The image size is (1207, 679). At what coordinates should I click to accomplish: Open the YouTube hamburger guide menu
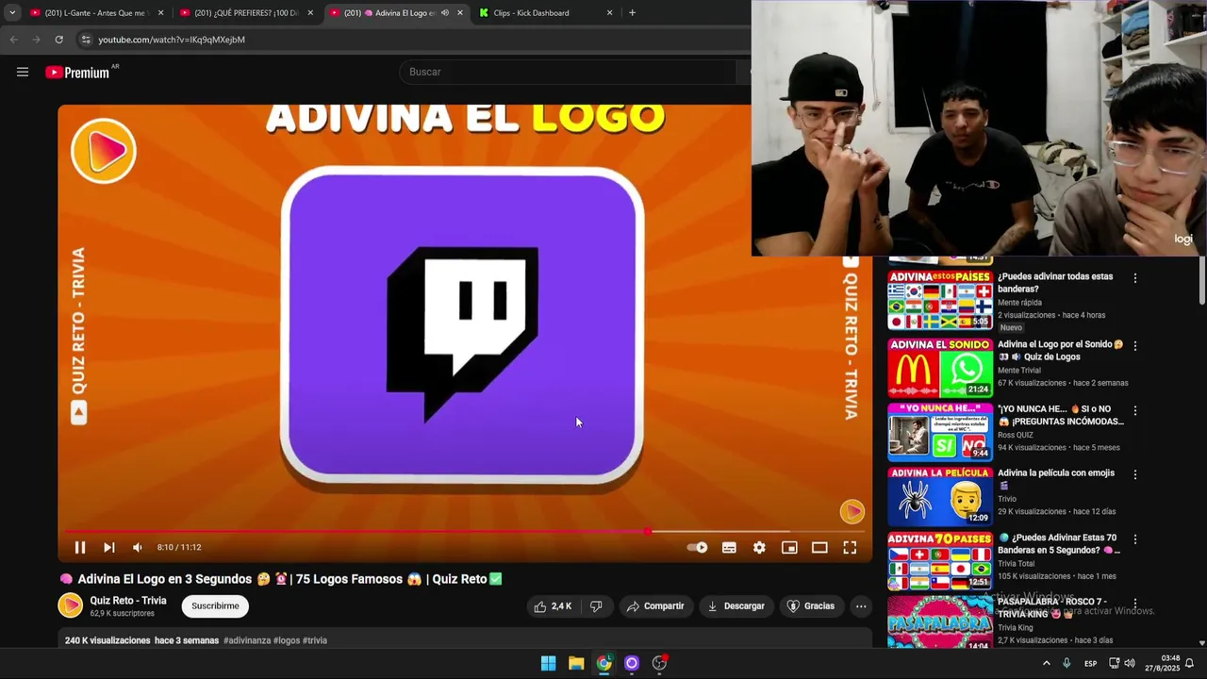pyautogui.click(x=23, y=72)
